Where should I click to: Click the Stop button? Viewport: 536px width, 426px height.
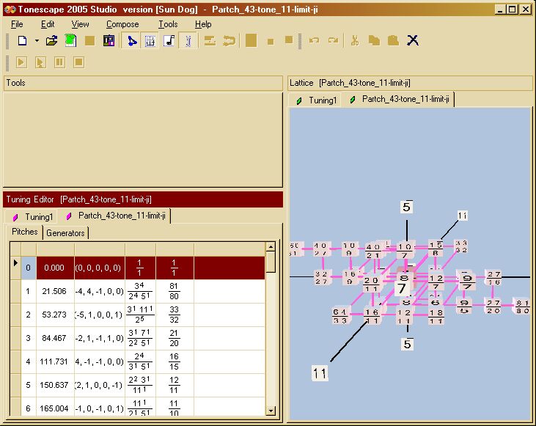pyautogui.click(x=78, y=62)
